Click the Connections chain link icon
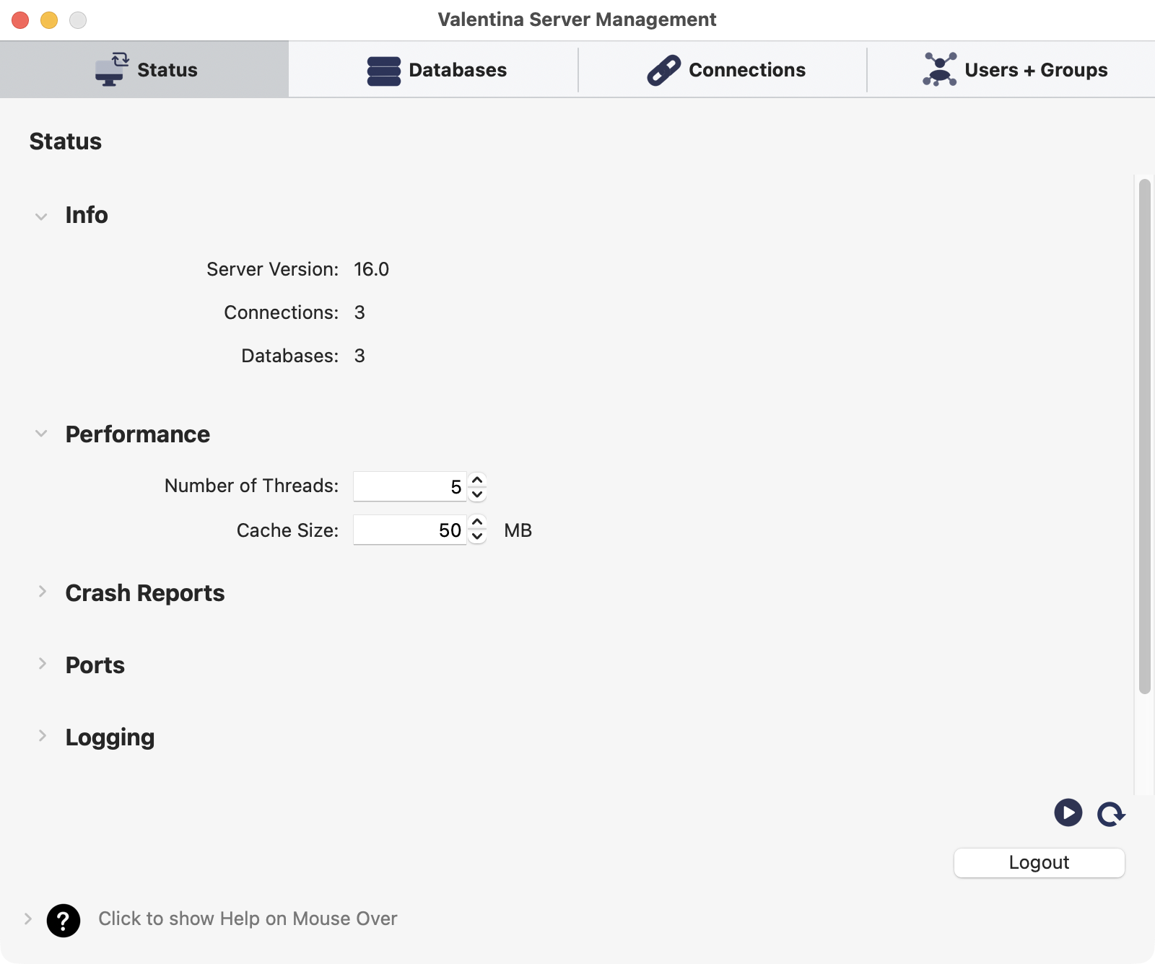 (x=663, y=70)
